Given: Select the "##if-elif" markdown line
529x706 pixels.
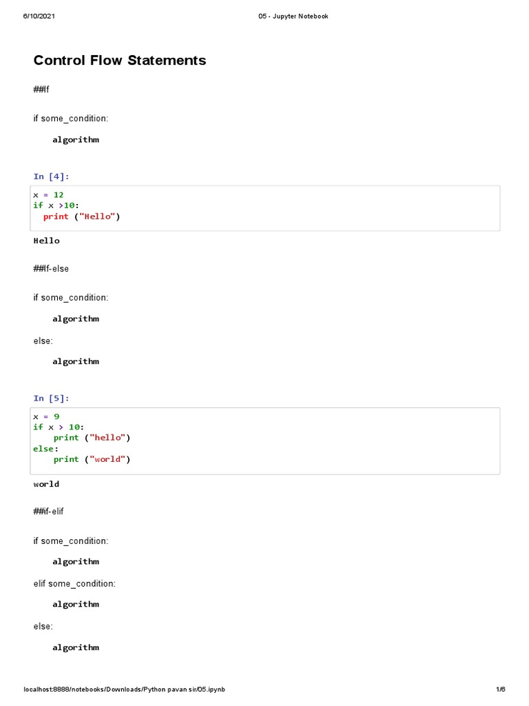Looking at the screenshot, I should point(49,512).
